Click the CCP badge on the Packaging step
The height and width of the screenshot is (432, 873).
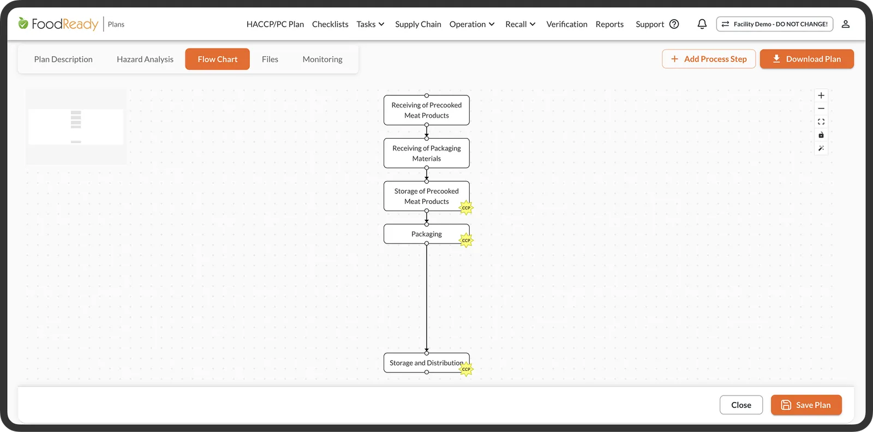(466, 241)
